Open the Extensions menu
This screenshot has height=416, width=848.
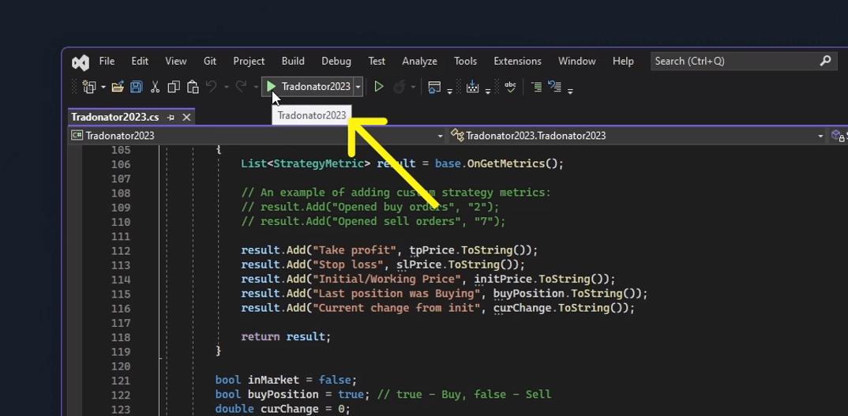pyautogui.click(x=517, y=61)
